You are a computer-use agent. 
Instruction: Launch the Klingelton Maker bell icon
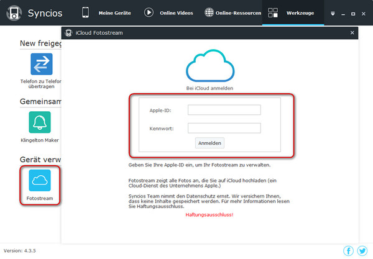(40, 122)
